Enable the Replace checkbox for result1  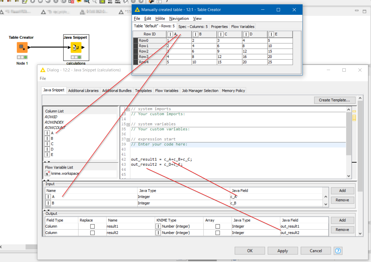(x=92, y=226)
